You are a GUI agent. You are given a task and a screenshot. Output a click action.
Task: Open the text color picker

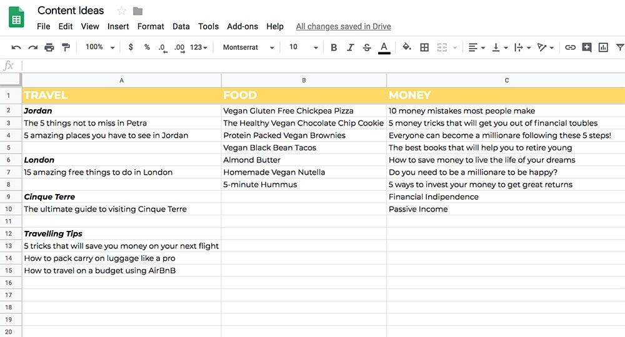tap(384, 47)
